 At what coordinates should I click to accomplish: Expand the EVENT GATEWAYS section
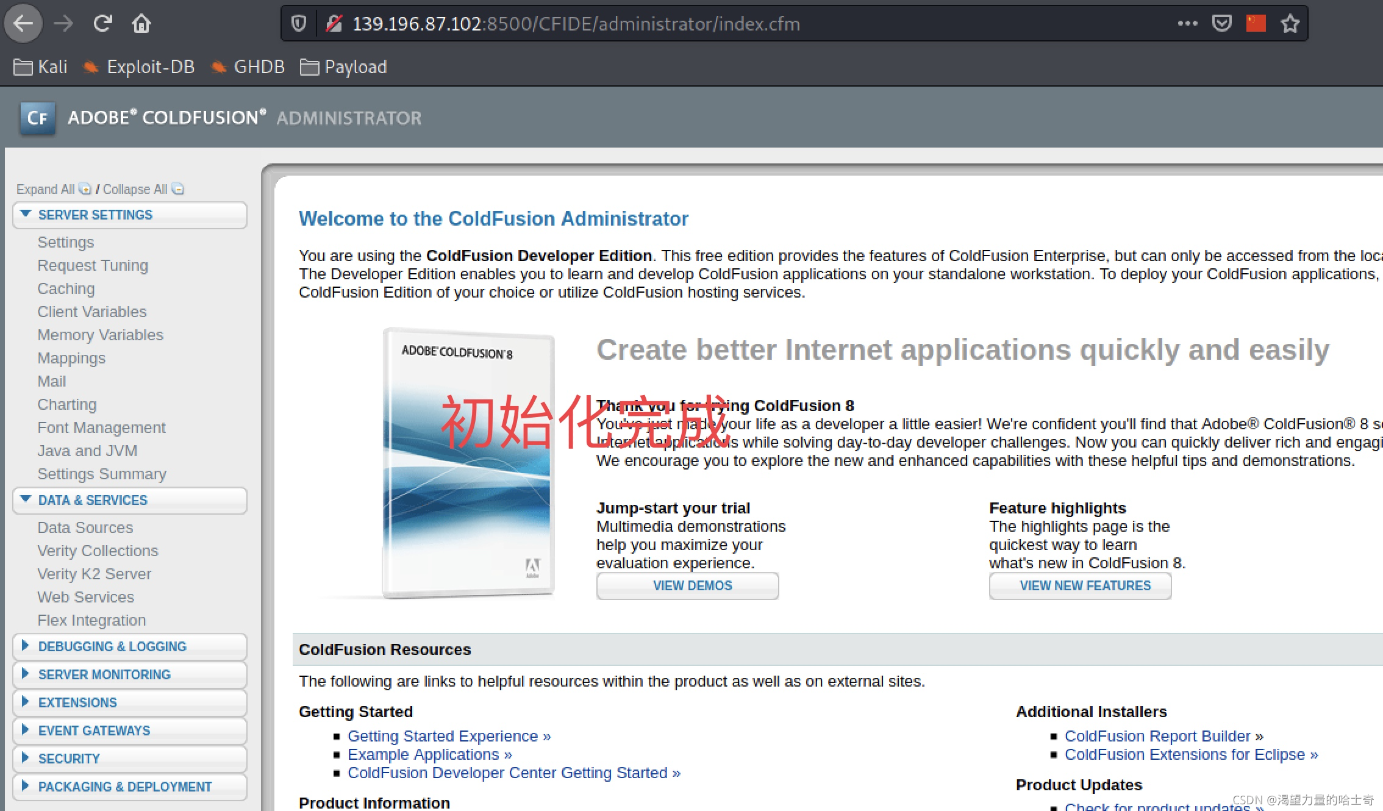(x=130, y=731)
